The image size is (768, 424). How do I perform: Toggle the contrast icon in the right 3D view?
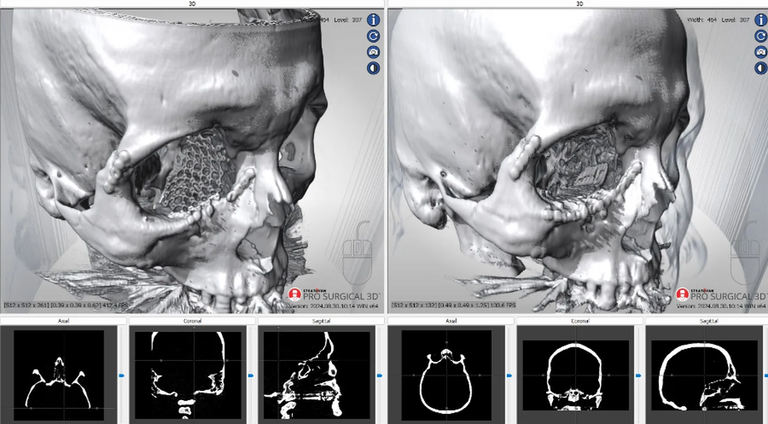pos(761,68)
